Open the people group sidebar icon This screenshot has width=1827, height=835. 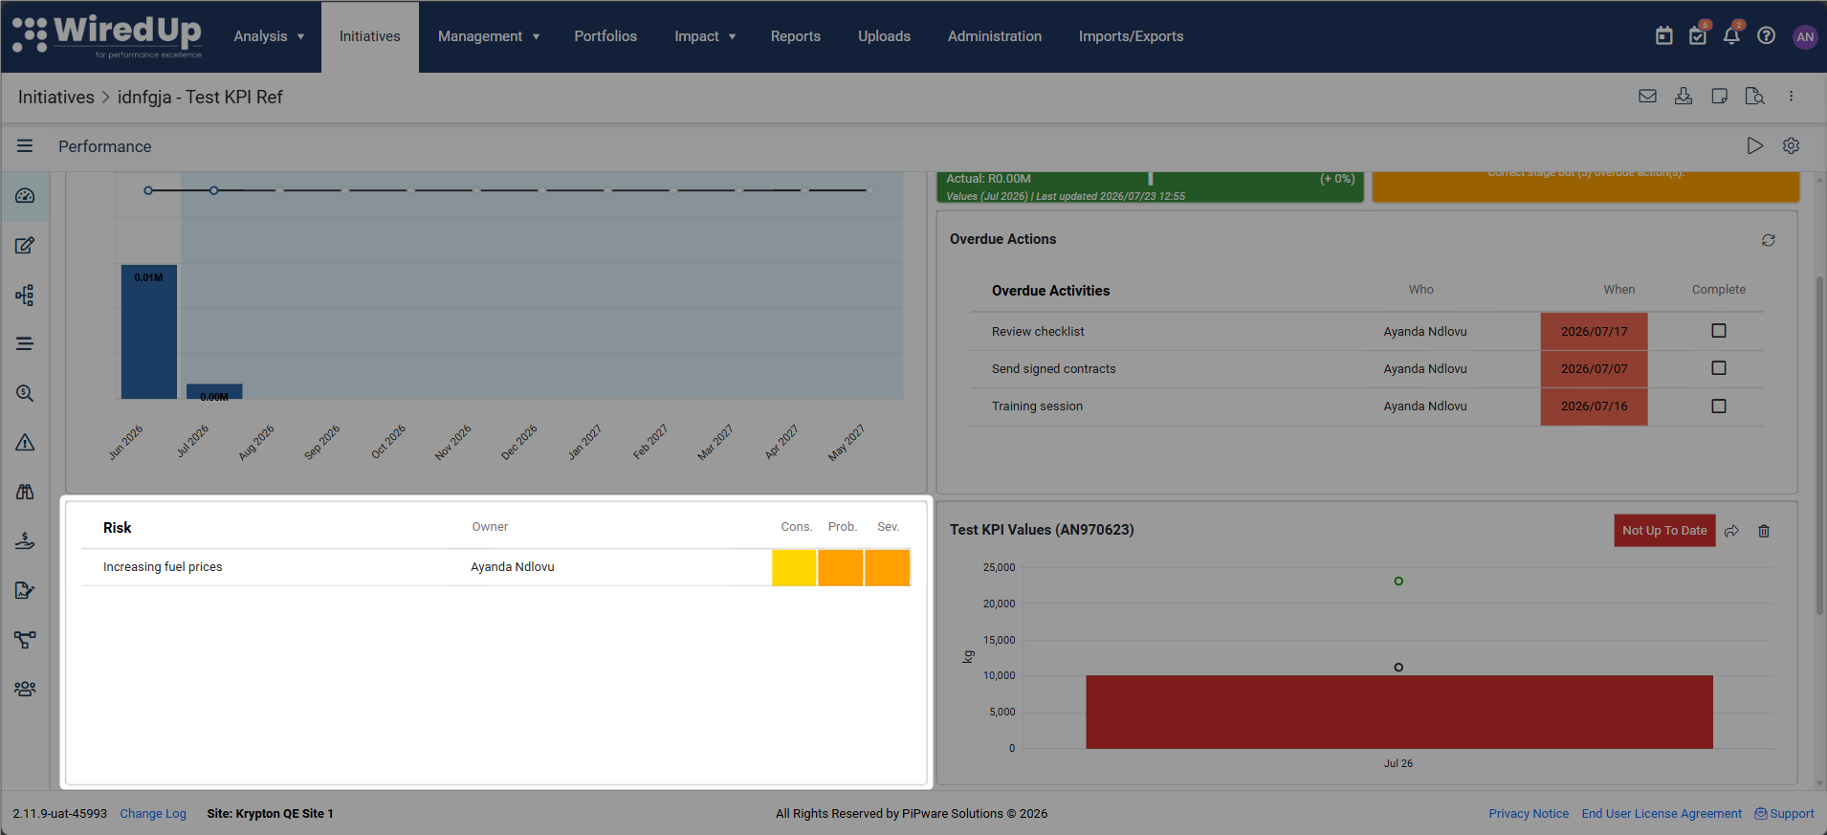(x=25, y=689)
